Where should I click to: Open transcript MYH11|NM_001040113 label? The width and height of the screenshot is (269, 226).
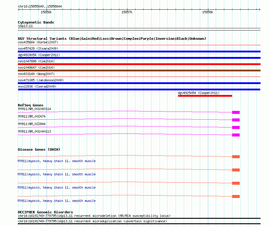point(34,132)
